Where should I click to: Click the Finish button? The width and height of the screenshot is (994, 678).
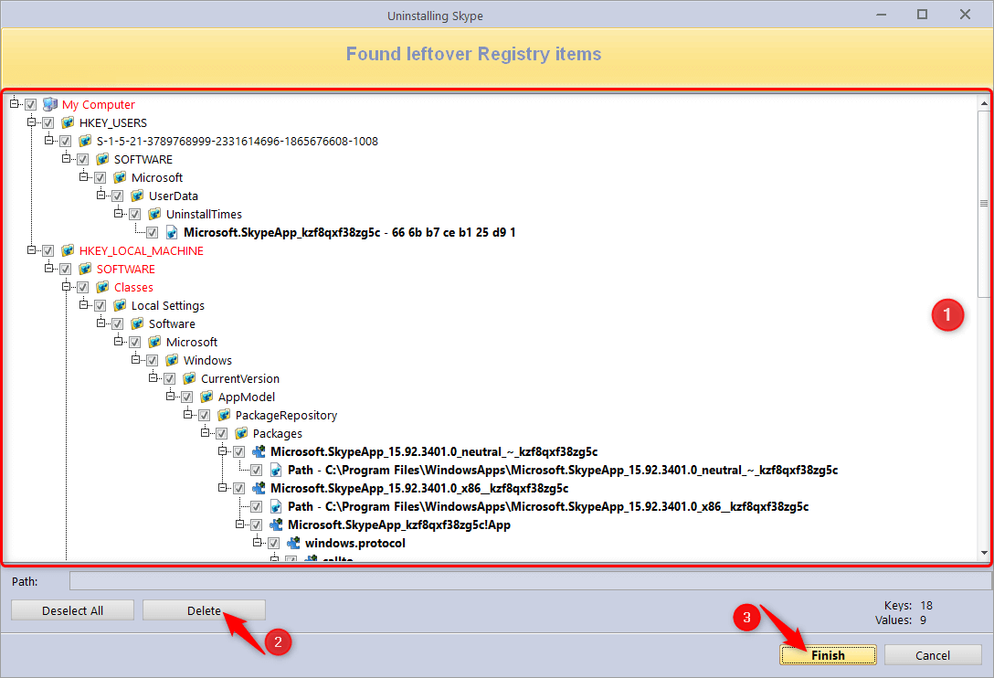[828, 655]
